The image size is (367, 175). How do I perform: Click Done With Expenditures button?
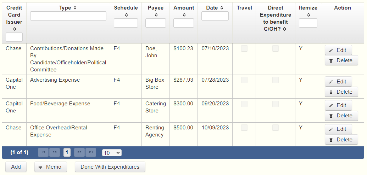tap(110, 167)
